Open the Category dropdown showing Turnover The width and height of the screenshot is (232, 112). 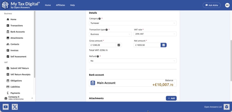(x=133, y=23)
